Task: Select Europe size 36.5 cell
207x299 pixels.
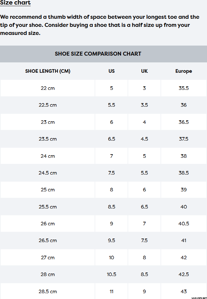Action: [183, 122]
